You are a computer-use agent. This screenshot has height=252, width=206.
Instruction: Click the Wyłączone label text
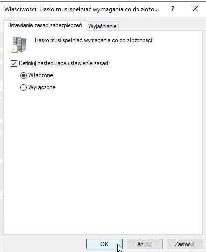coord(42,87)
